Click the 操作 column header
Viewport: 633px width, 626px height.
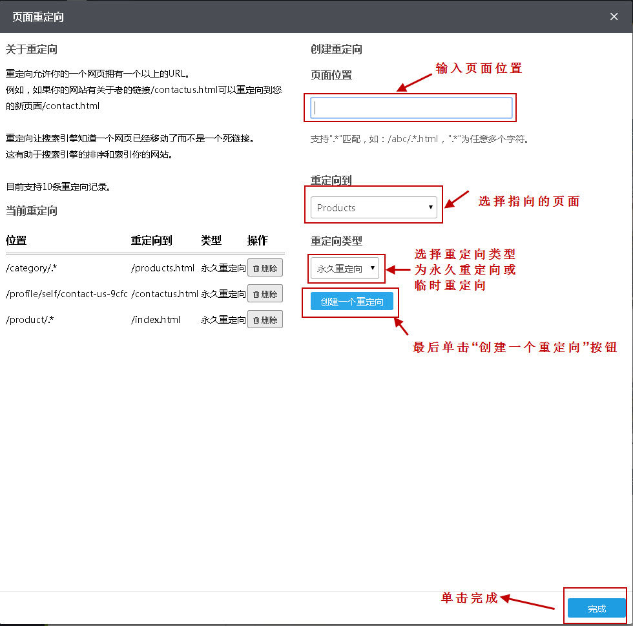[257, 240]
